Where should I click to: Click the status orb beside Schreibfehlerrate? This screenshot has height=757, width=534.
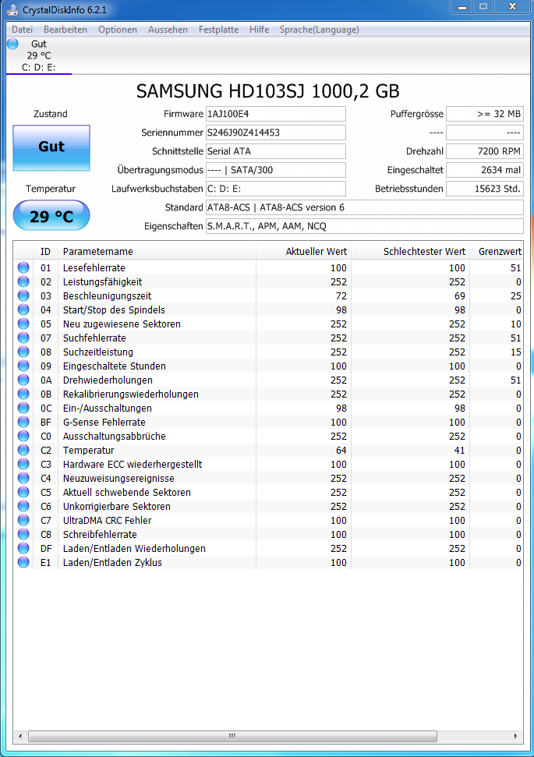point(23,534)
